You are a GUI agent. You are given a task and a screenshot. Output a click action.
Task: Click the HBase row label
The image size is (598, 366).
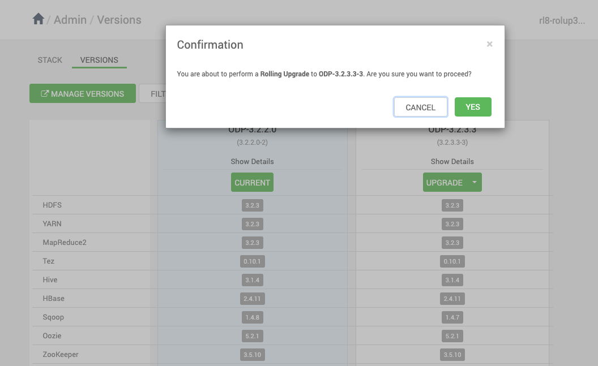tap(54, 299)
